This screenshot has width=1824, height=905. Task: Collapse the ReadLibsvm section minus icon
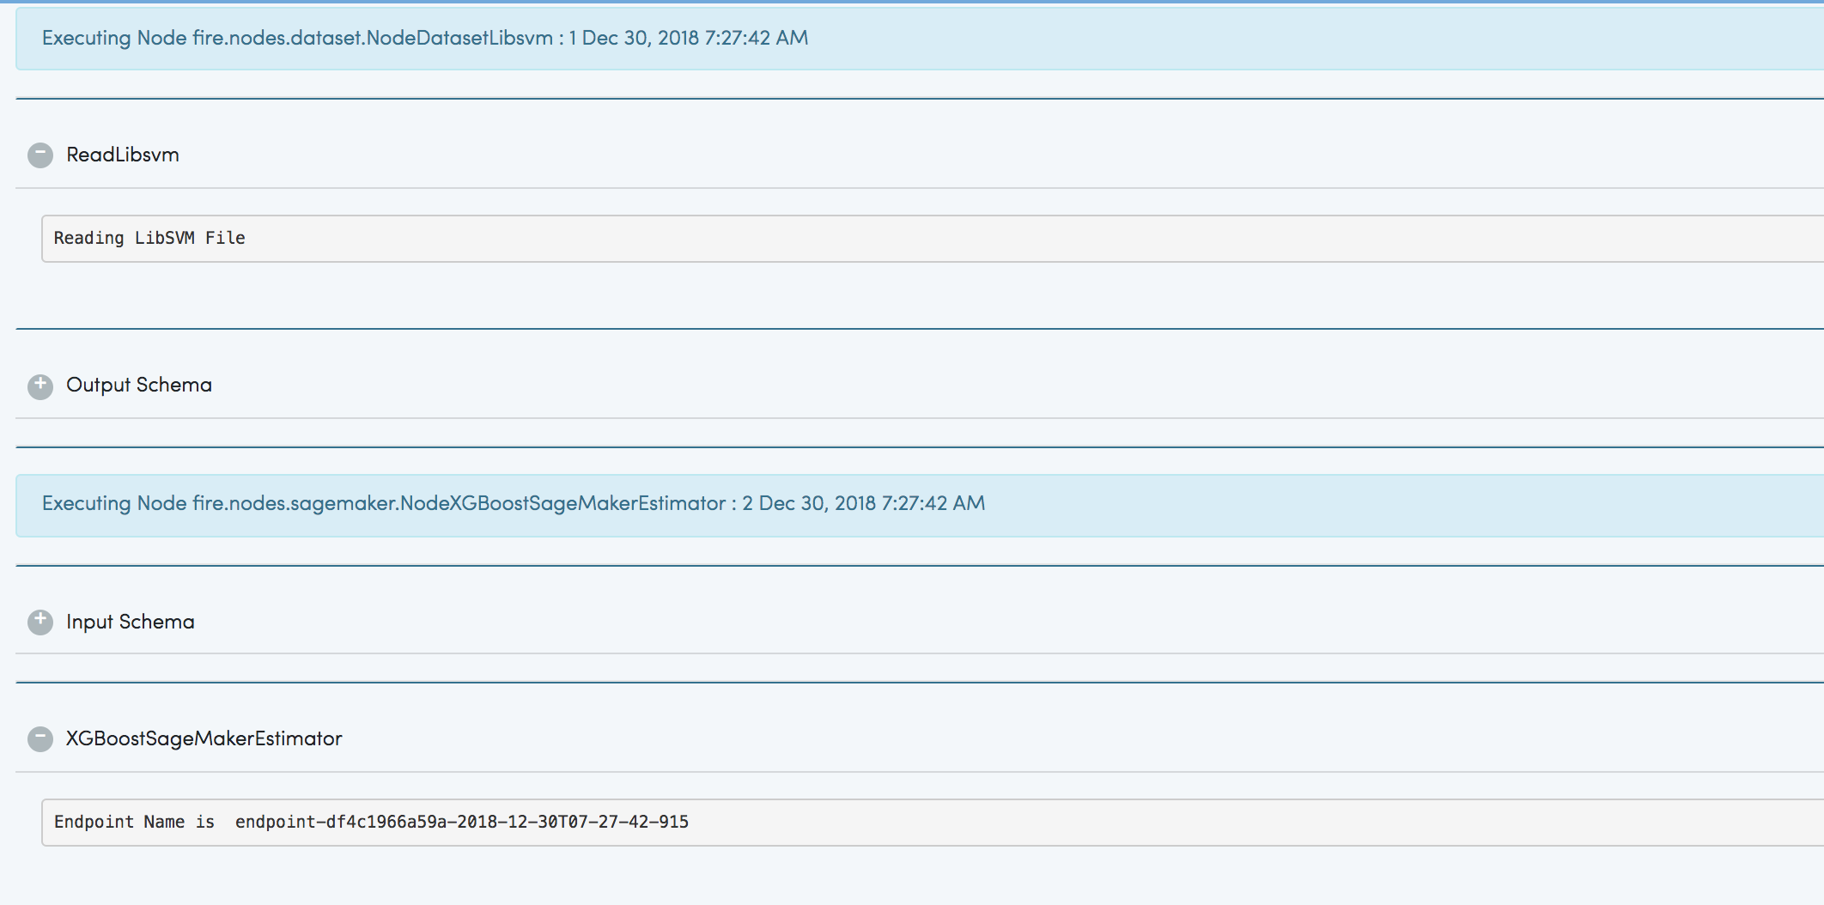tap(40, 155)
